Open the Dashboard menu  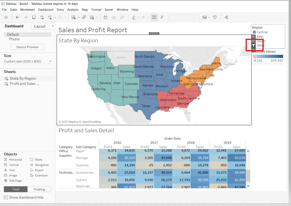(x=46, y=10)
